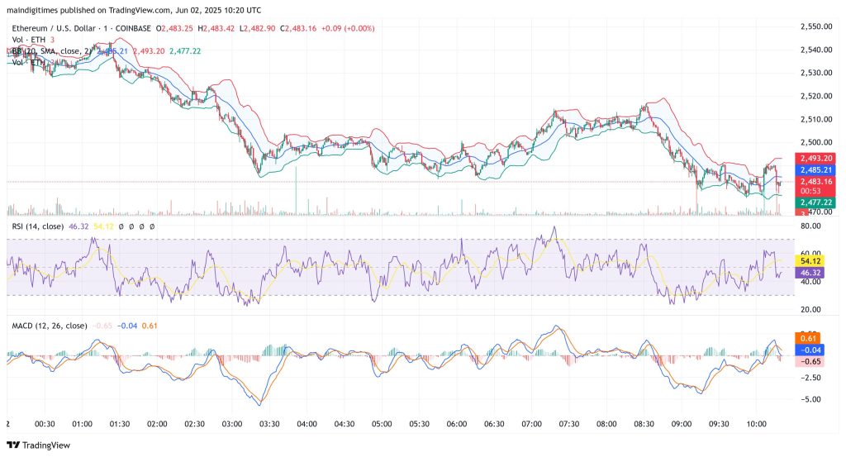Select the MACD (12, 26, close) indicator label
Screen dimensions: 846x457
pos(47,326)
